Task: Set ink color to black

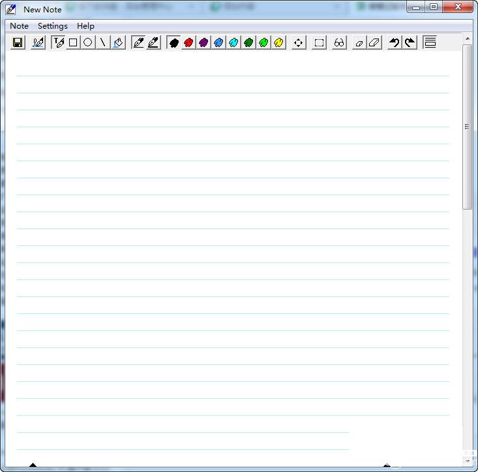Action: (x=173, y=42)
